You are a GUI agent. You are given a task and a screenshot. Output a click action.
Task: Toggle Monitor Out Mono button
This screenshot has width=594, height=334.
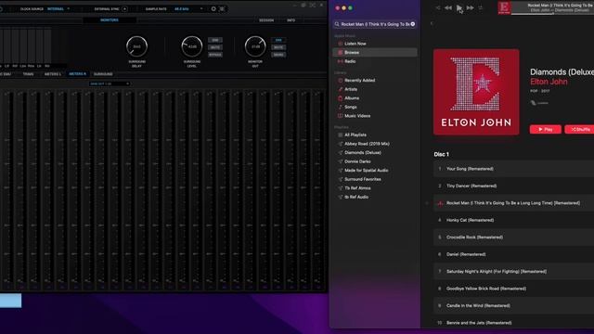pos(278,55)
